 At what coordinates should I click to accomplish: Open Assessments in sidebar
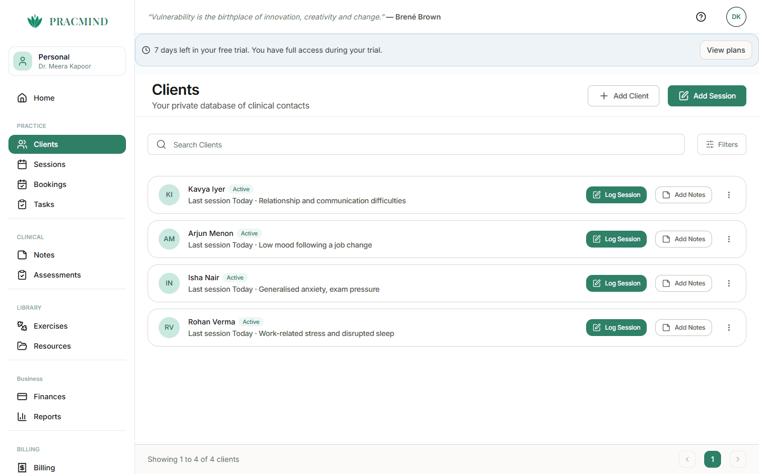[67, 275]
